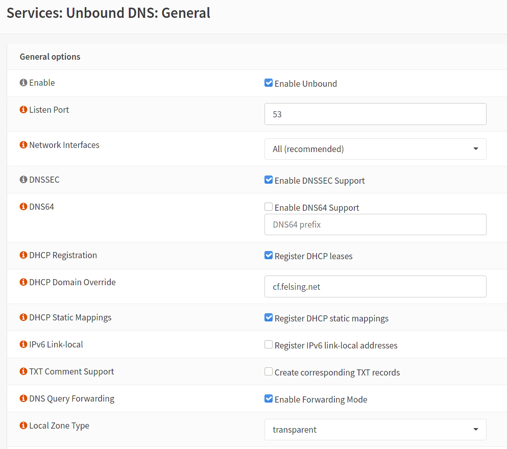This screenshot has width=507, height=449.
Task: Click the DNS Query Forwarding info icon
Action: tap(23, 398)
